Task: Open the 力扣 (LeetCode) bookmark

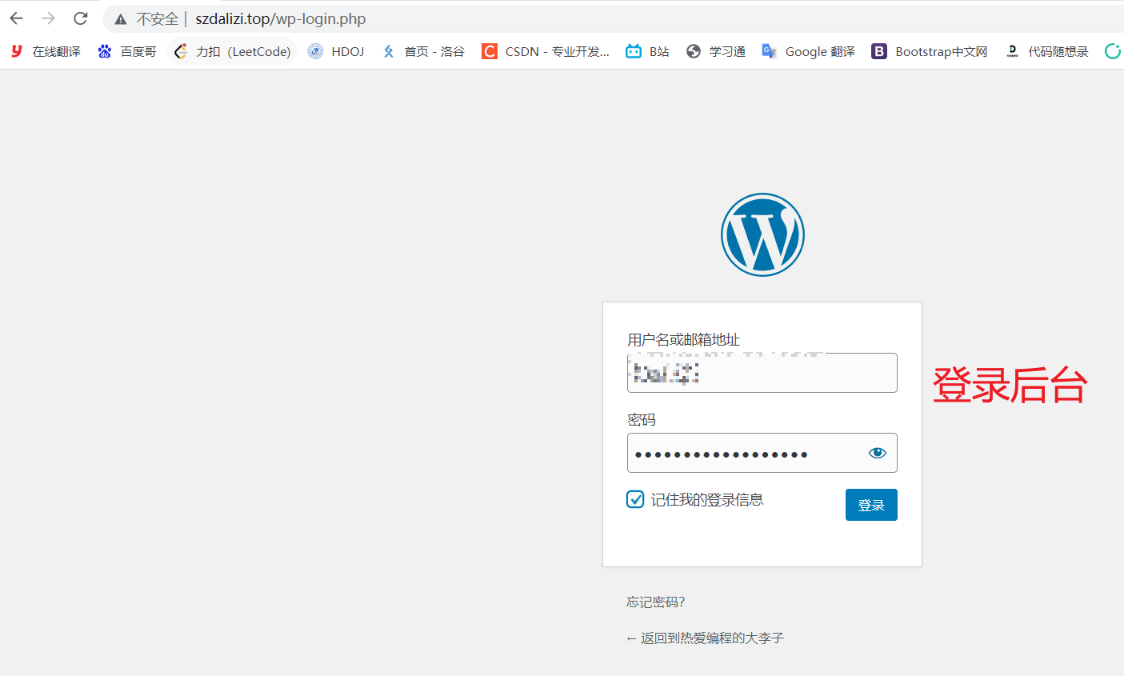Action: pos(233,51)
